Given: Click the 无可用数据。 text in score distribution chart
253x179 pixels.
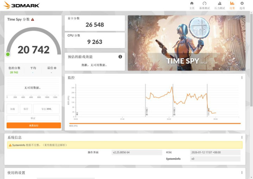Looking at the screenshot, I should point(32,88).
